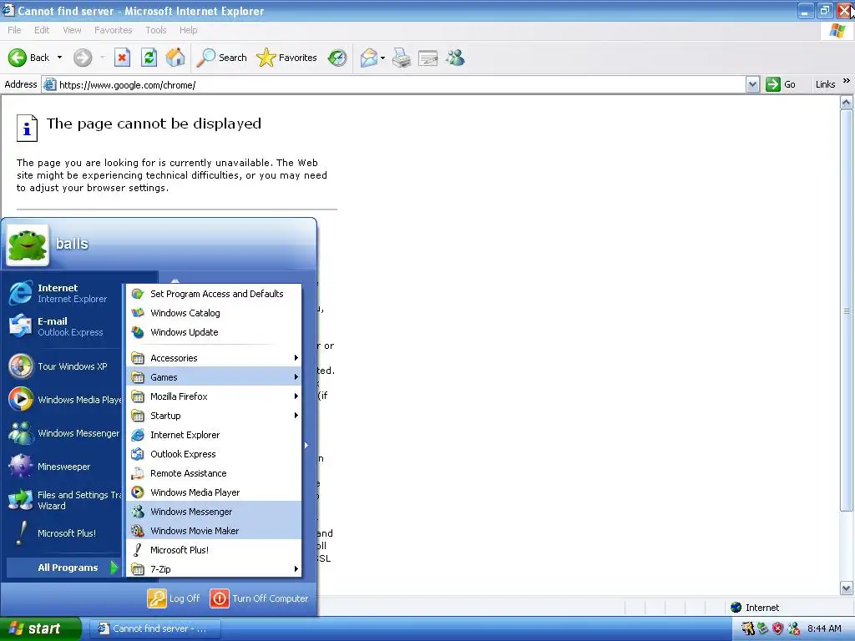Image resolution: width=855 pixels, height=641 pixels.
Task: Open Microsoft Plus! in Start left pane
Action: (x=63, y=533)
